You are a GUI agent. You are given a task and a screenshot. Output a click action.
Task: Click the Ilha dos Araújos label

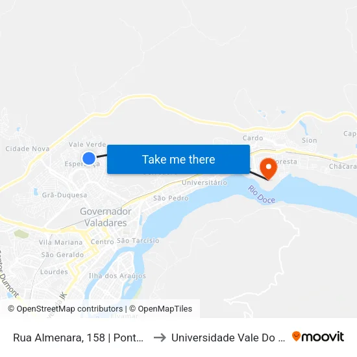point(117,276)
